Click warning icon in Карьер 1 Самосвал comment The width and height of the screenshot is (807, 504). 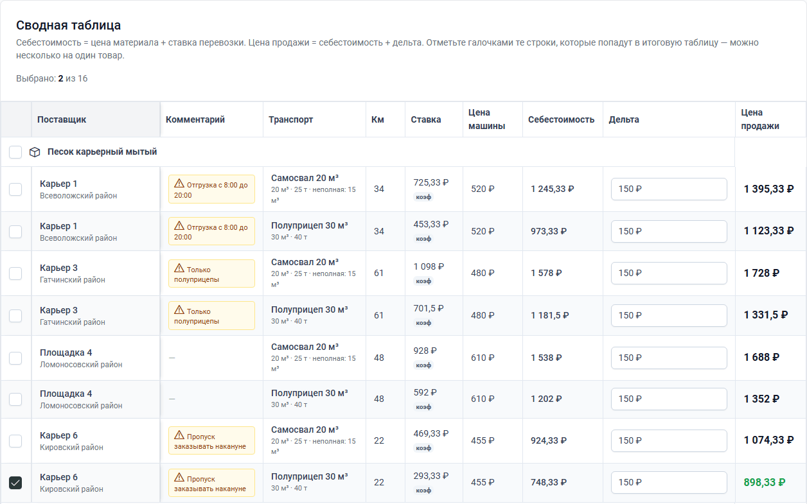(179, 184)
